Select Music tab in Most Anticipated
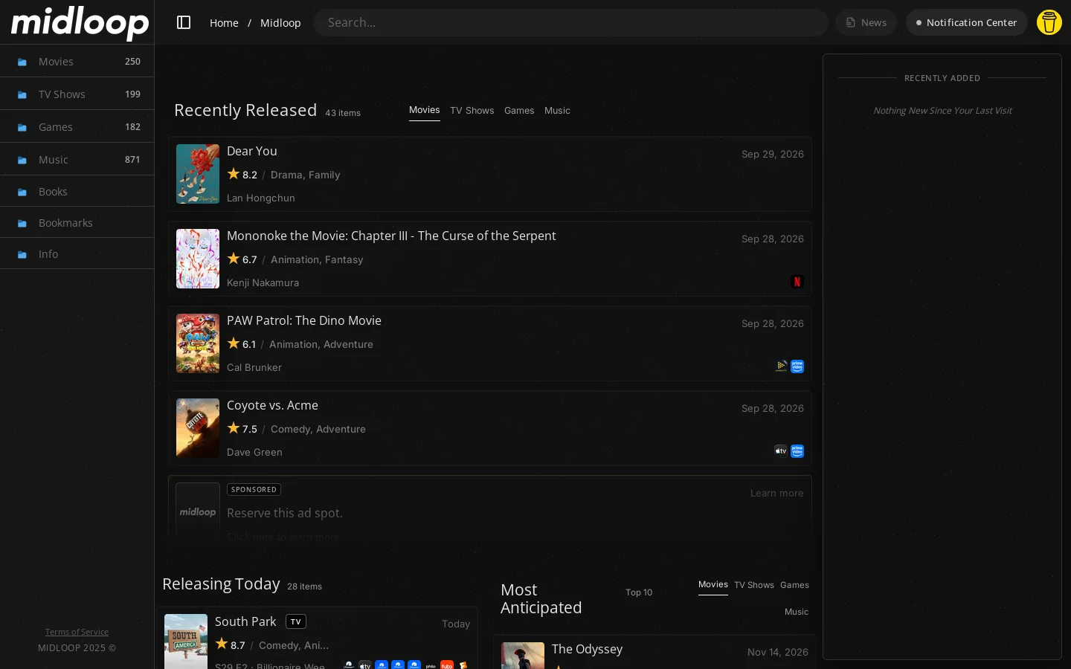1071x669 pixels. (797, 612)
